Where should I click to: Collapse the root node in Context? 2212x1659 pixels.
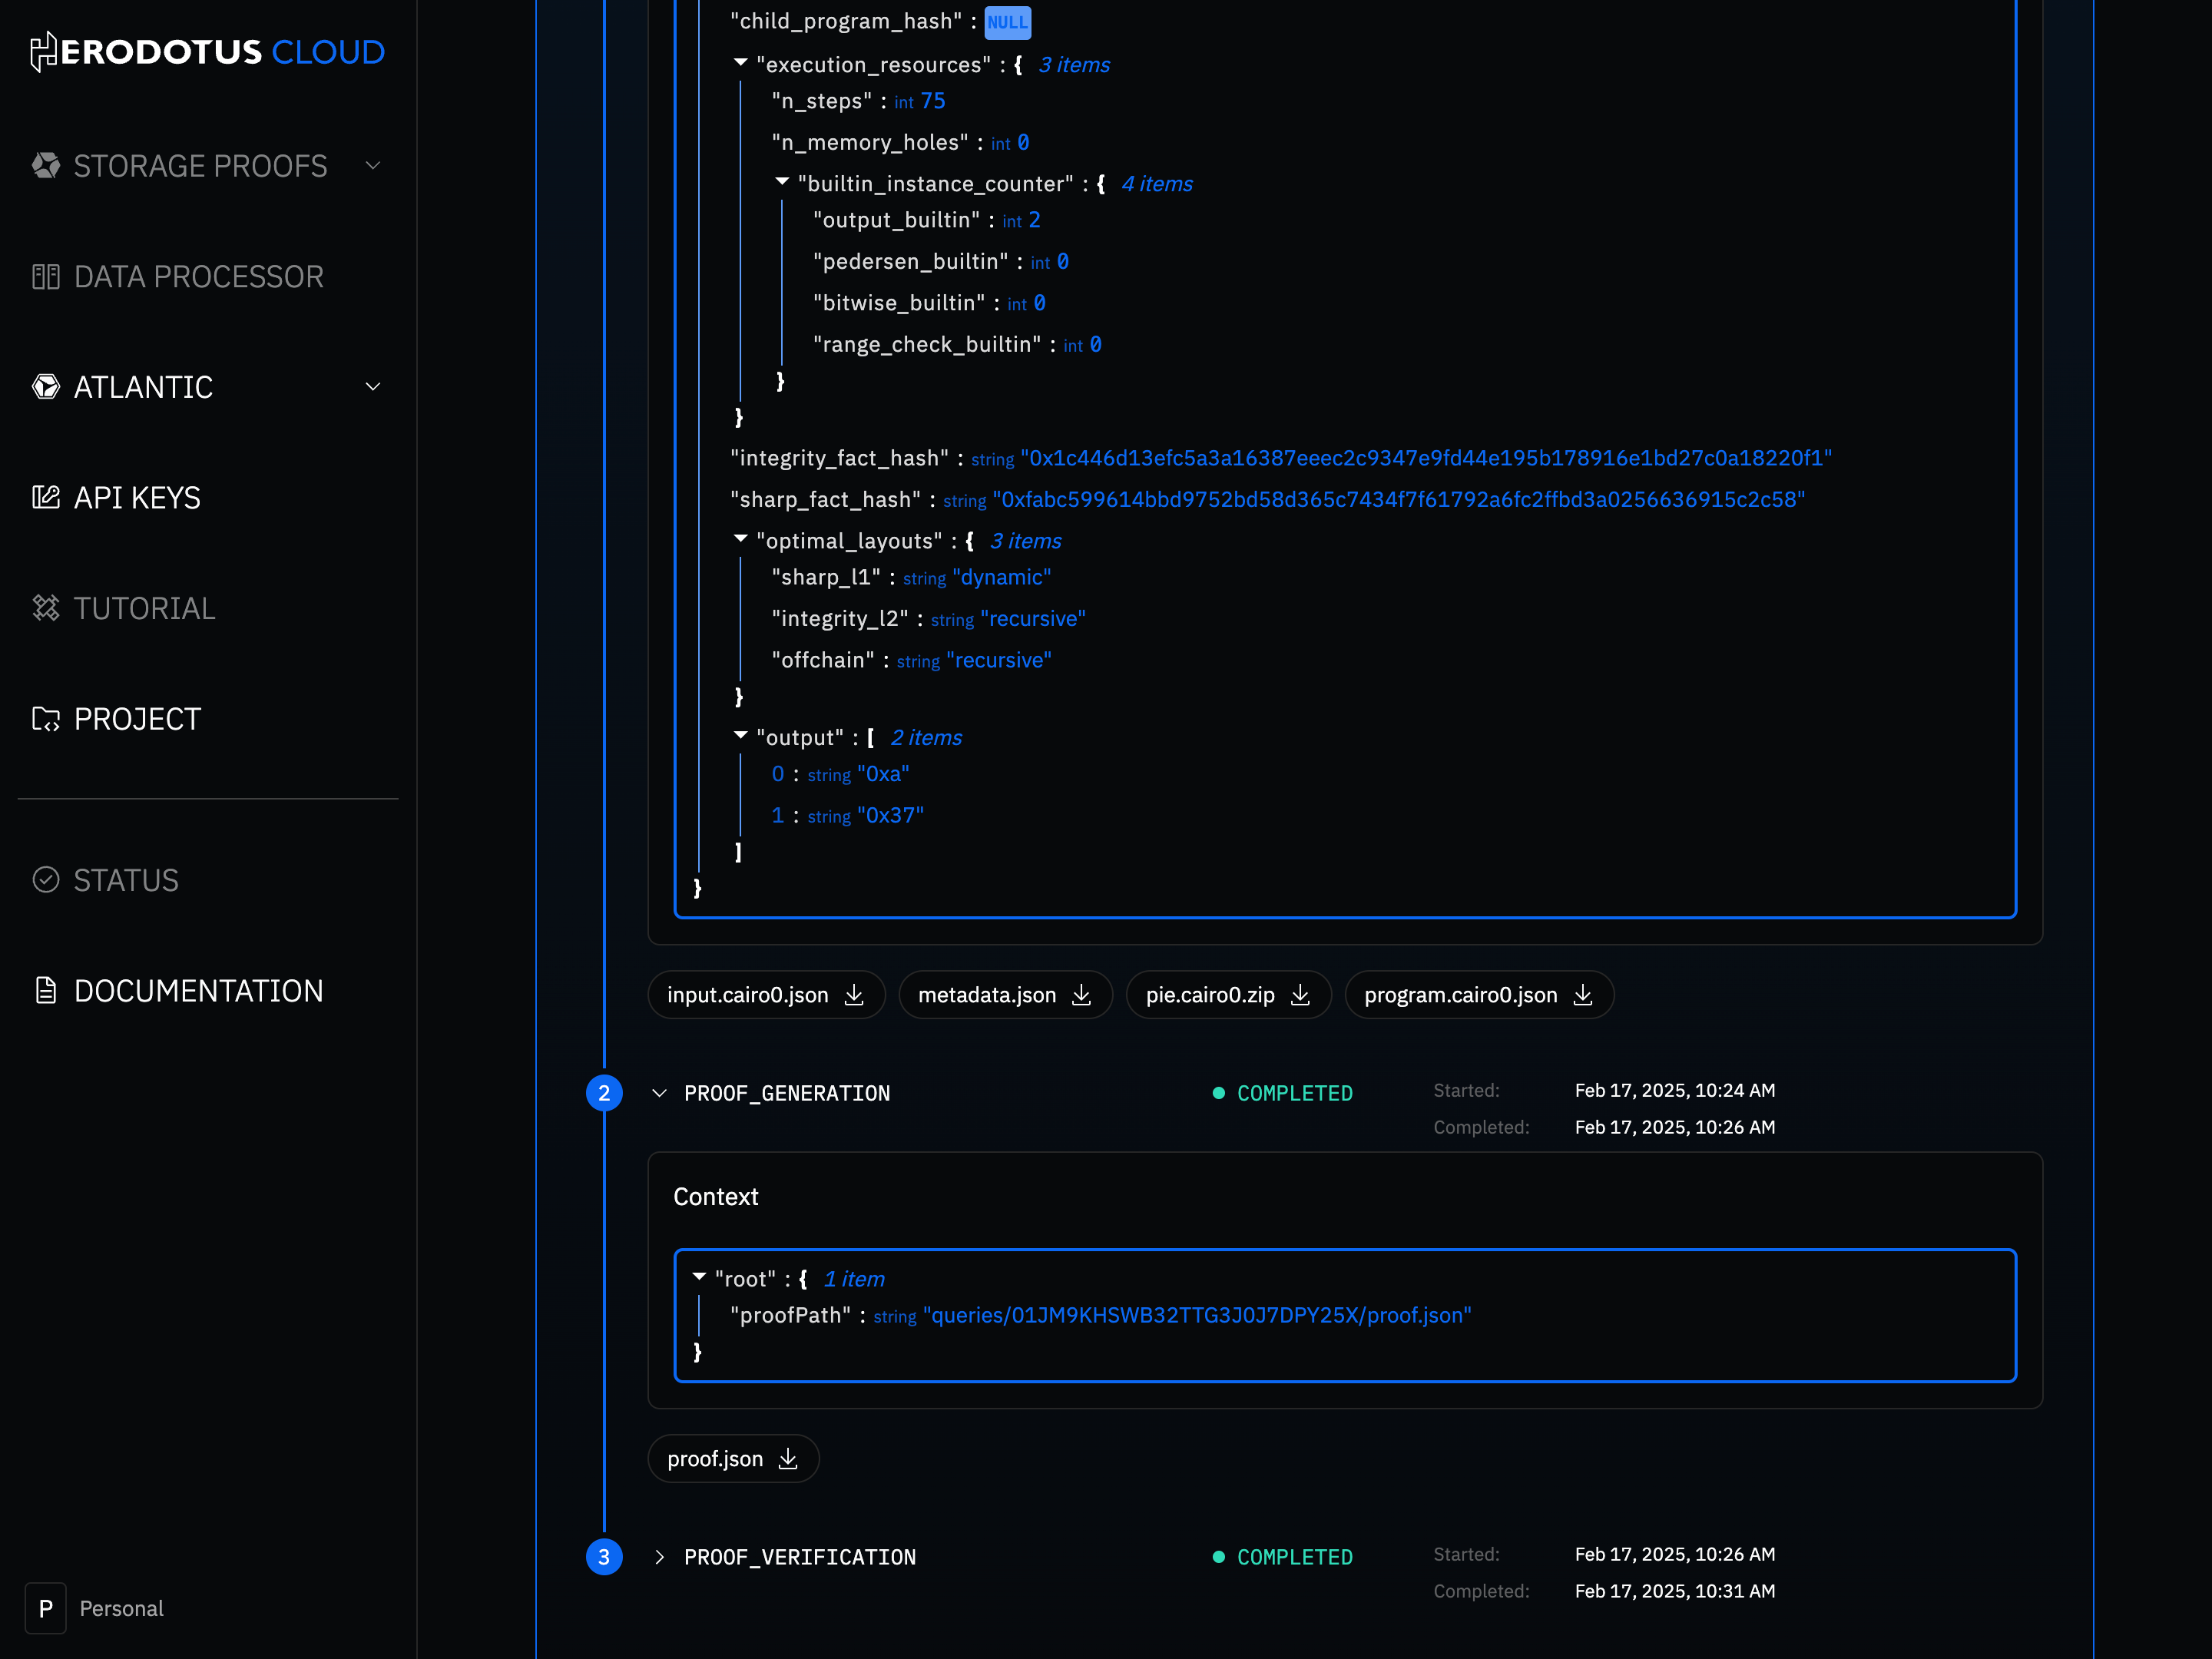click(x=699, y=1277)
